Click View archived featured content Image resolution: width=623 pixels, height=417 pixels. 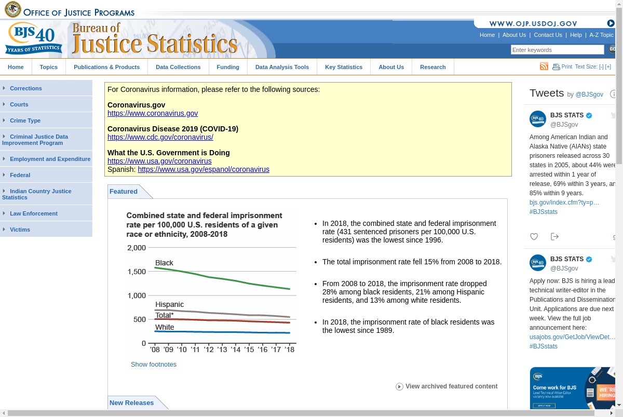click(451, 386)
